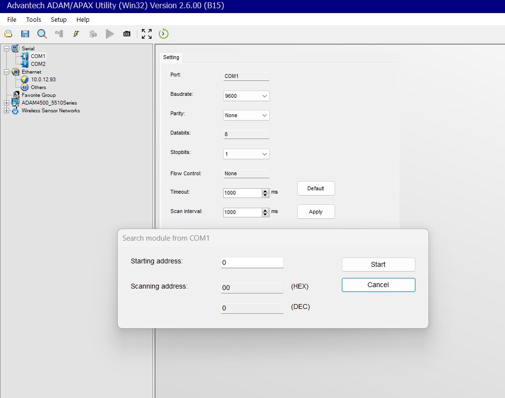The height and width of the screenshot is (398, 505).
Task: Click the four-arrow full screen toolbar icon
Action: pos(147,34)
